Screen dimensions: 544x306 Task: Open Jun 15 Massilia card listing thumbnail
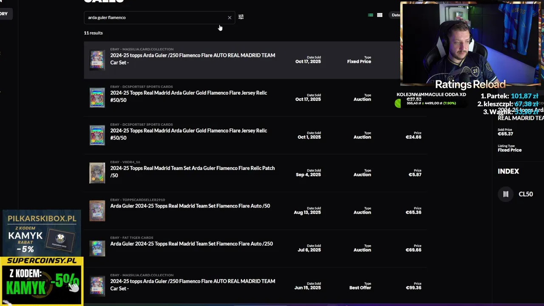(x=97, y=286)
